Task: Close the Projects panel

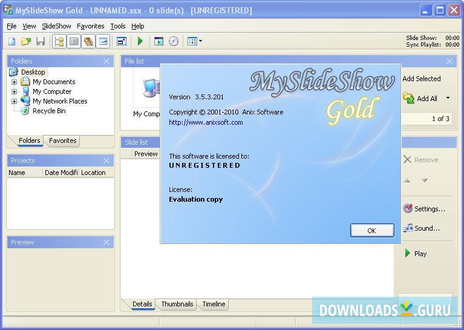Action: pyautogui.click(x=106, y=160)
